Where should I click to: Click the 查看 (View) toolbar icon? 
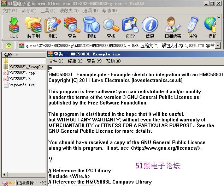coord(72,27)
